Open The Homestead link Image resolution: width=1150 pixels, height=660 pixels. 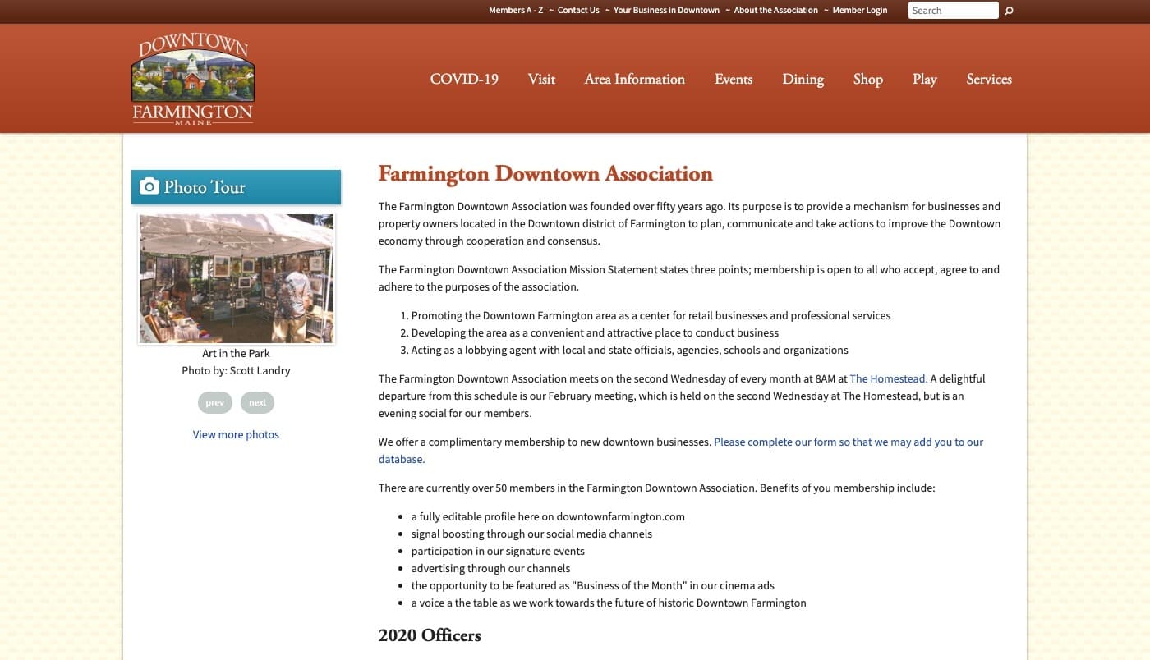click(887, 378)
